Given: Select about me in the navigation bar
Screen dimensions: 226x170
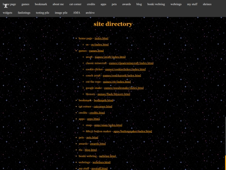Looking at the screenshot, I should 58,4.
